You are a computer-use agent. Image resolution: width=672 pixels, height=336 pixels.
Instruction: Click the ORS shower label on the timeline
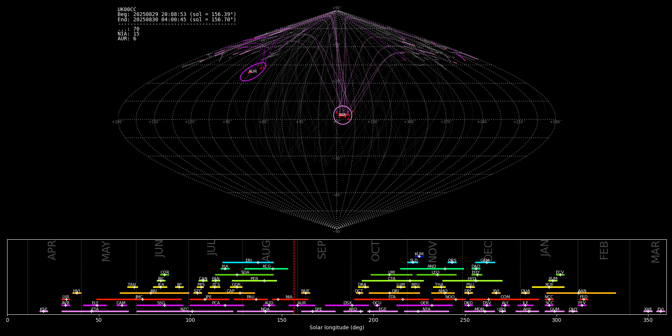coord(452,261)
